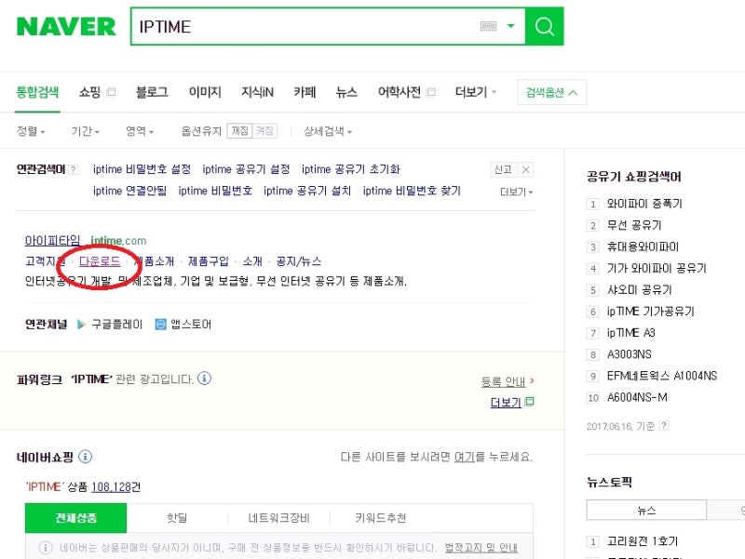
Task: Open 구글플레이 related channel
Action: tap(110, 324)
